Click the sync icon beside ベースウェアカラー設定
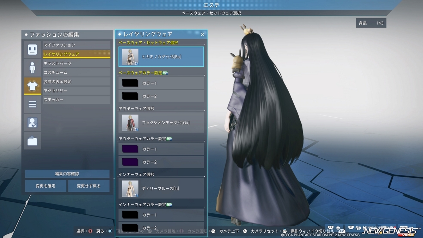 165,73
